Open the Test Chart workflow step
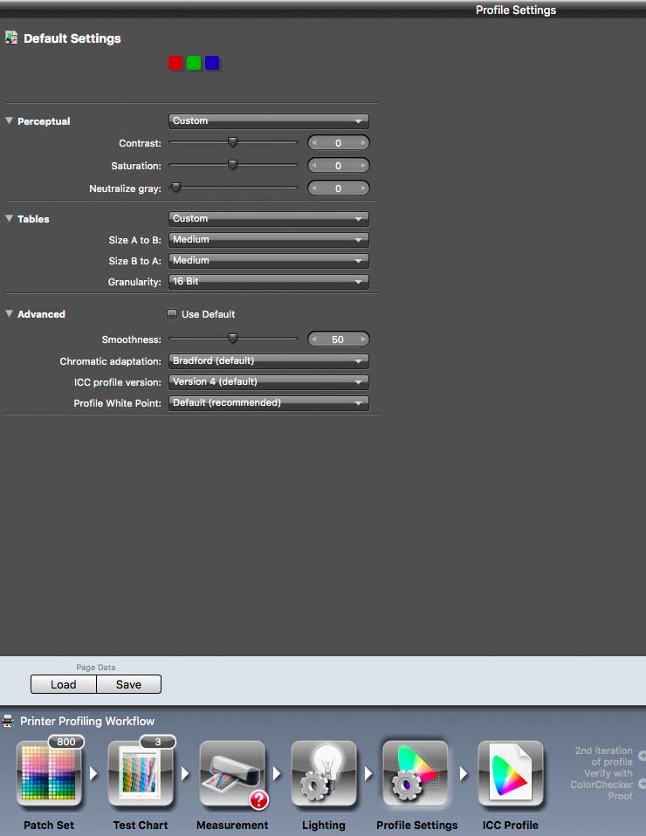The height and width of the screenshot is (836, 646). (141, 774)
